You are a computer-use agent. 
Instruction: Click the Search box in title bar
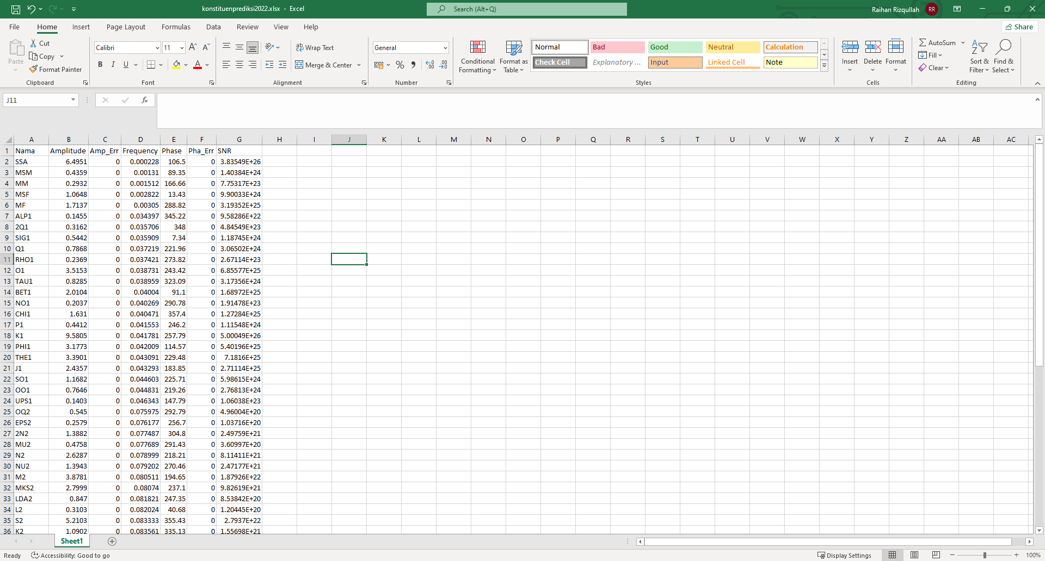coord(527,9)
